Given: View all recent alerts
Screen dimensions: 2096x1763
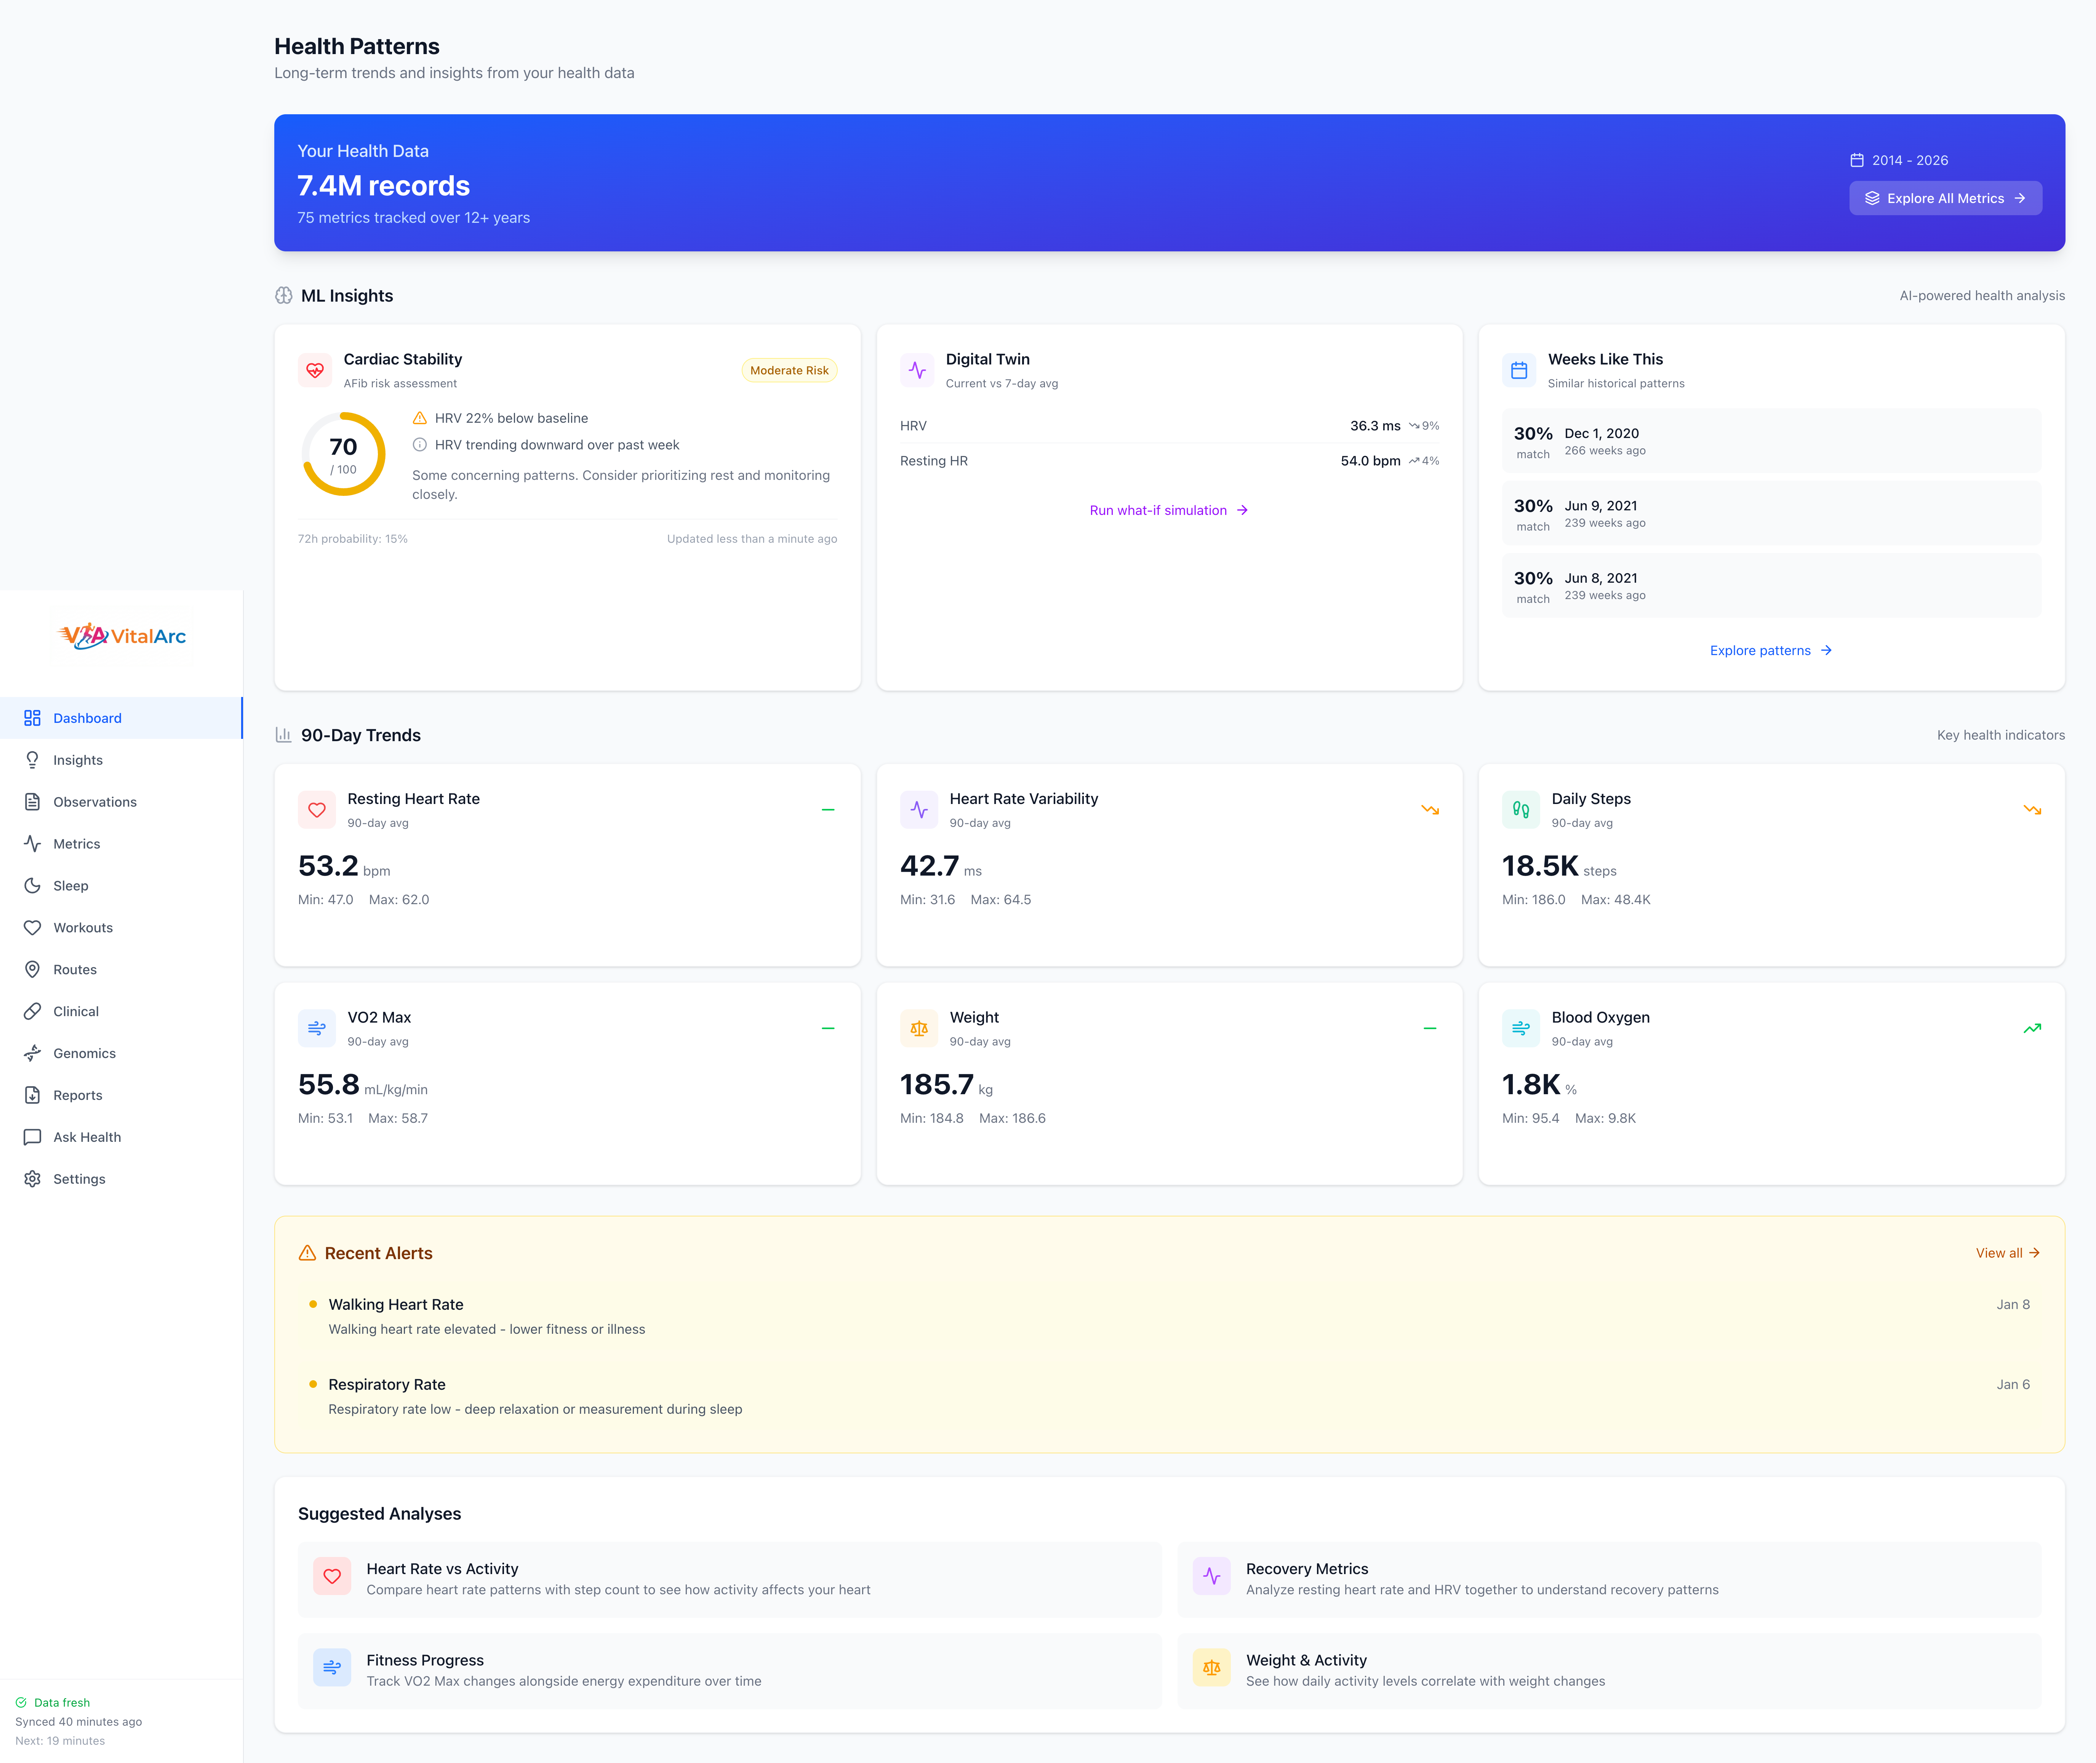Looking at the screenshot, I should point(2006,1253).
